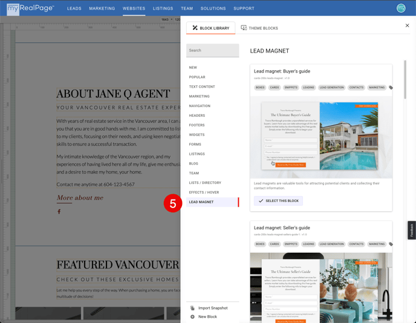Image resolution: width=416 pixels, height=323 pixels.
Task: Switch to the Block Library tab
Action: tap(210, 28)
